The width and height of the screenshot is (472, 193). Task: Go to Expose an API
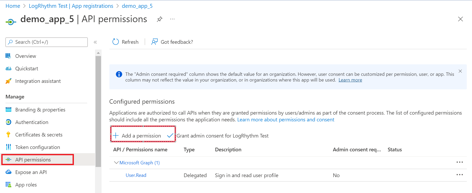[31, 172]
